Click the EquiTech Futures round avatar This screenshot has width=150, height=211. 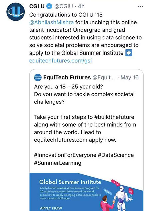tap(38, 77)
